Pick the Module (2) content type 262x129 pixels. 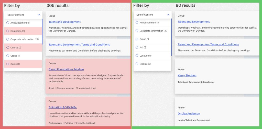pos(137,64)
